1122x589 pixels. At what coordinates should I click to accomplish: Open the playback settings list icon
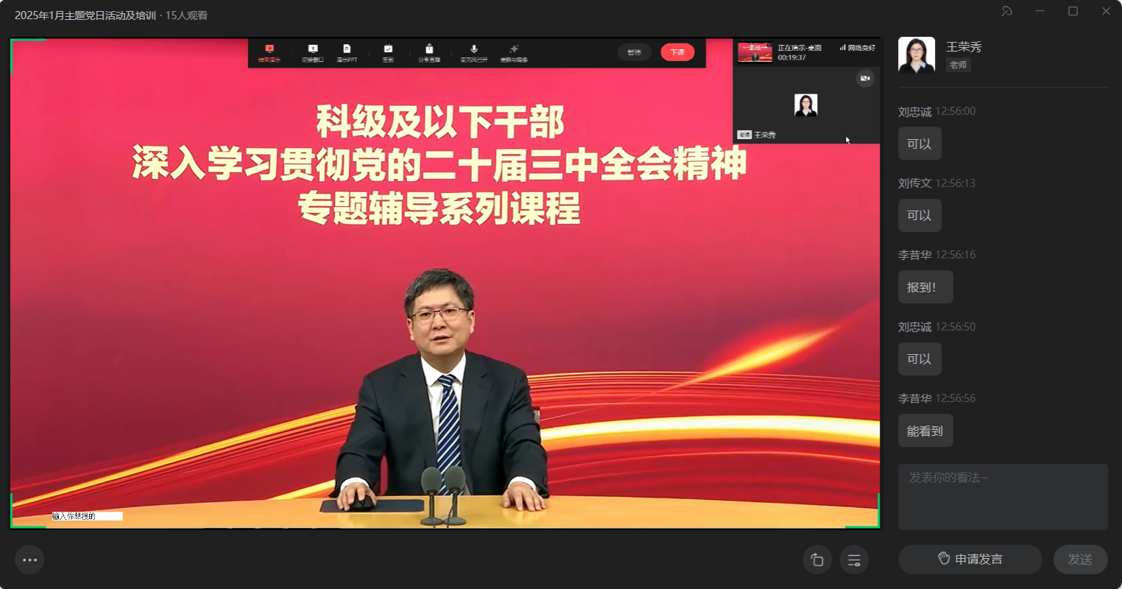tap(854, 560)
